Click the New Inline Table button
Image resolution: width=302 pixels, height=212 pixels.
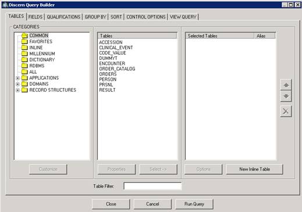[x=255, y=169]
